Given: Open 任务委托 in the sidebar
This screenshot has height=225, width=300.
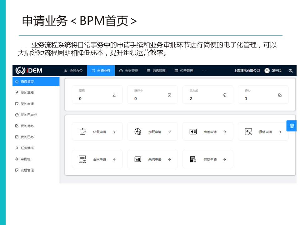Looking at the screenshot, I should point(27,148).
